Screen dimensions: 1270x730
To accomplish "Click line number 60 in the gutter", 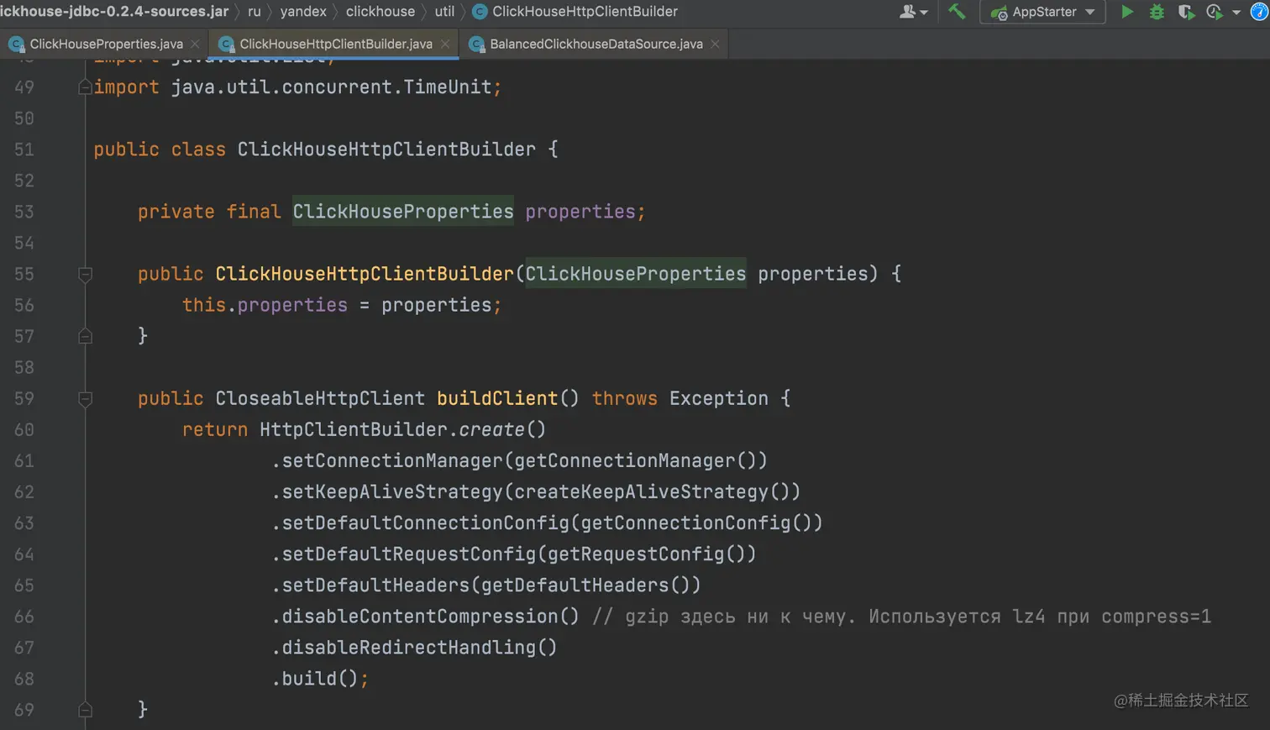I will pyautogui.click(x=24, y=430).
